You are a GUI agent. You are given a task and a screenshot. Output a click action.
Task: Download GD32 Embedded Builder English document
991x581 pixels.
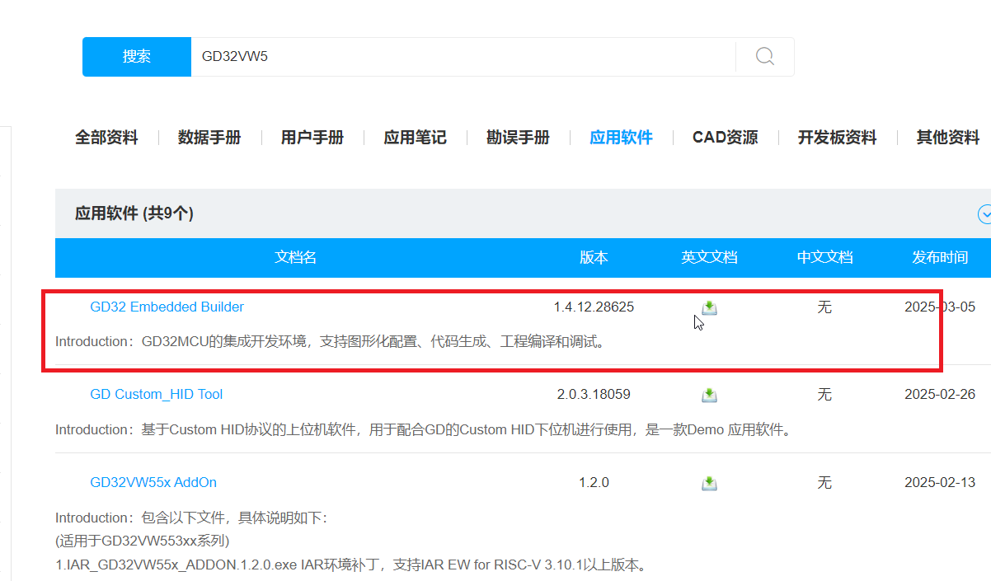(709, 307)
